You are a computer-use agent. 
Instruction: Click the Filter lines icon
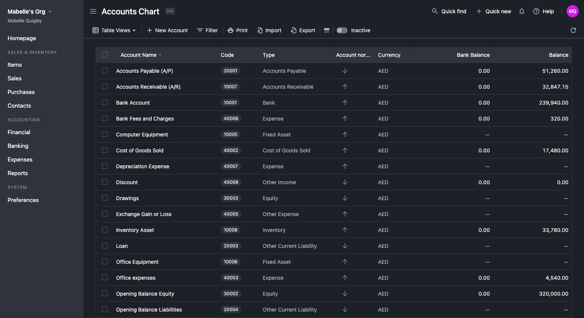pyautogui.click(x=200, y=30)
